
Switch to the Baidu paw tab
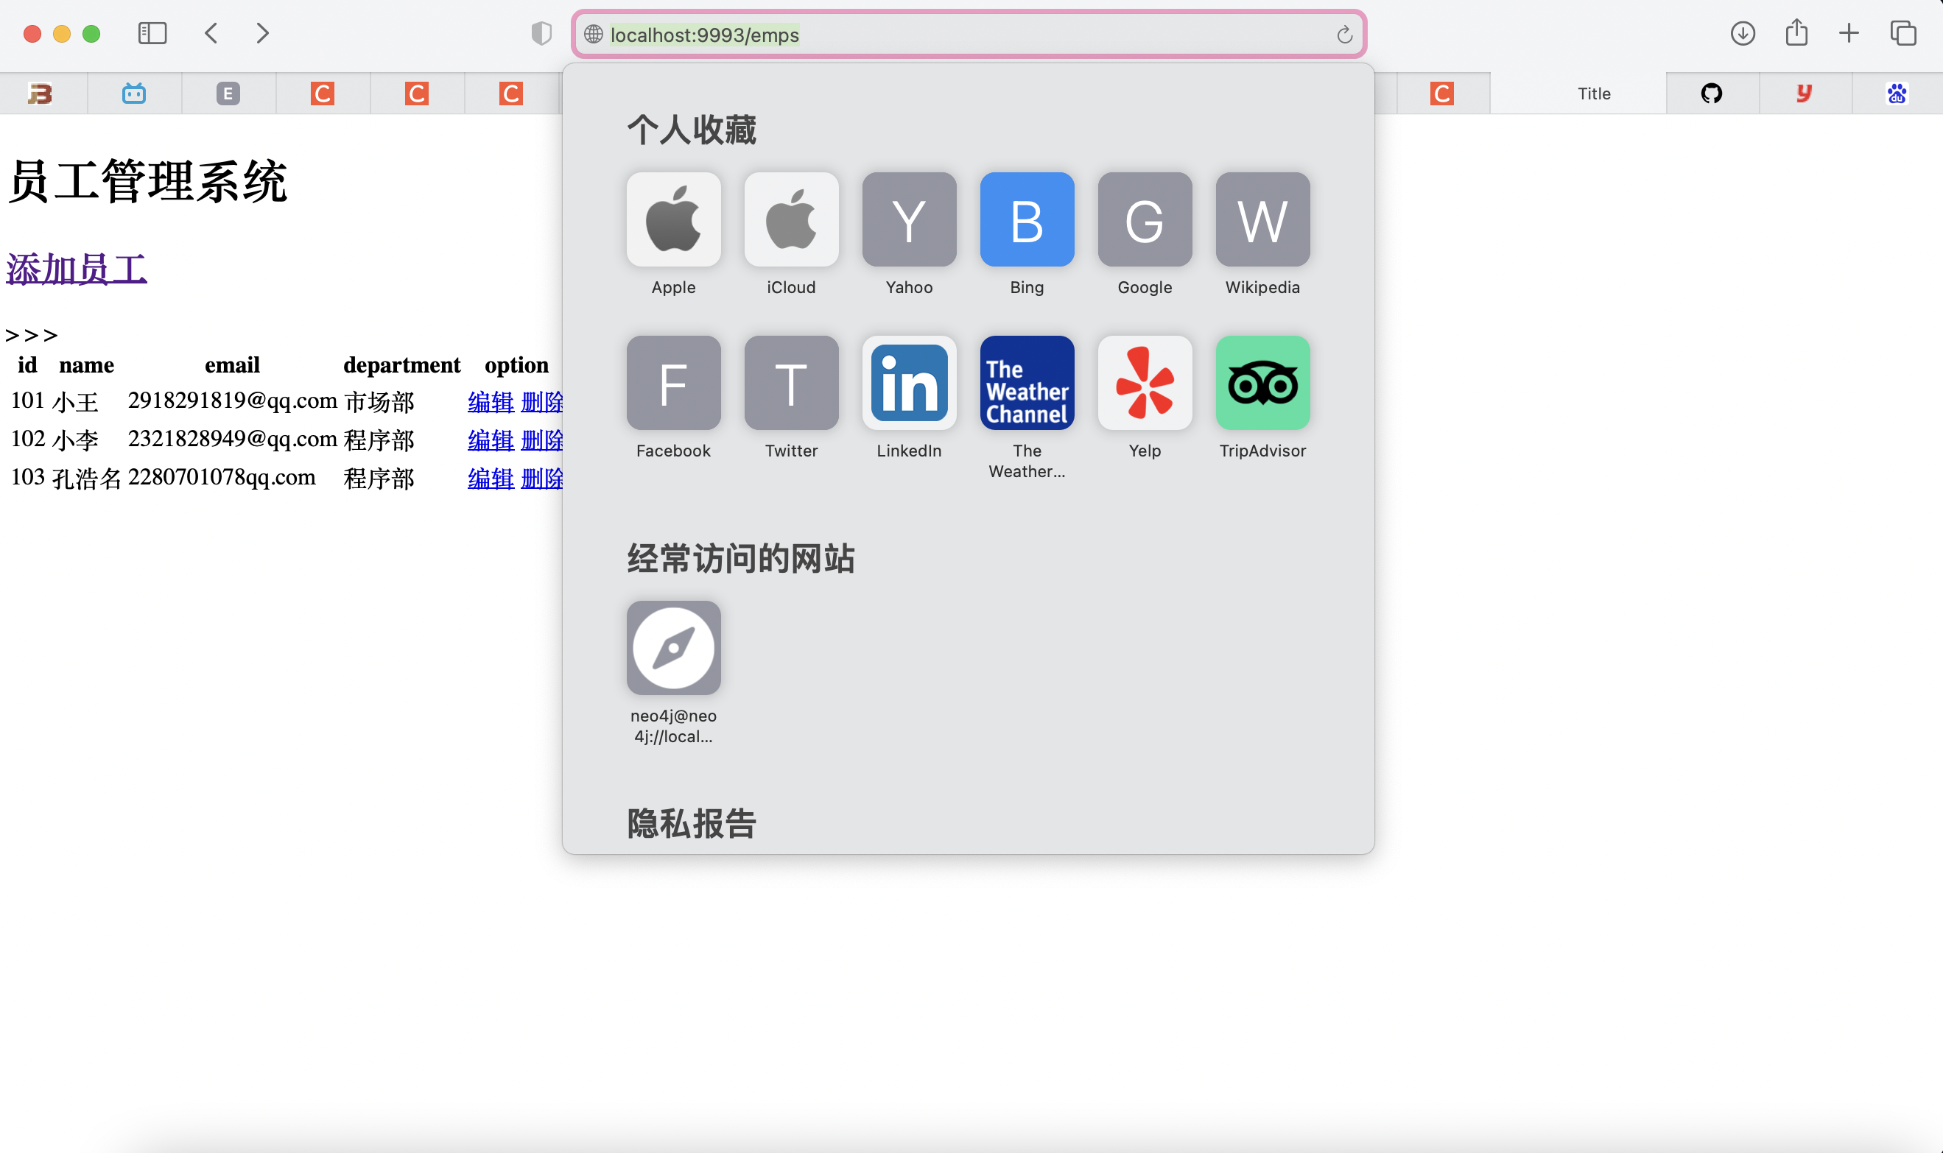[x=1897, y=94]
